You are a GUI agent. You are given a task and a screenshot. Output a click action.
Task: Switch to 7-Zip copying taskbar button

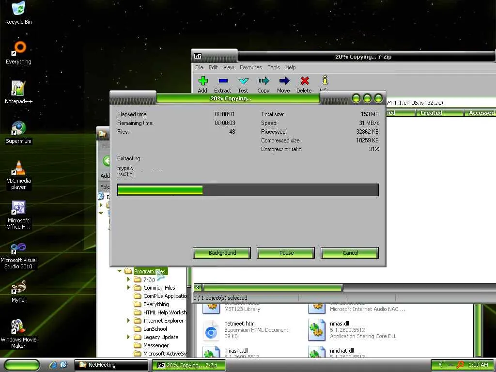tap(189, 365)
